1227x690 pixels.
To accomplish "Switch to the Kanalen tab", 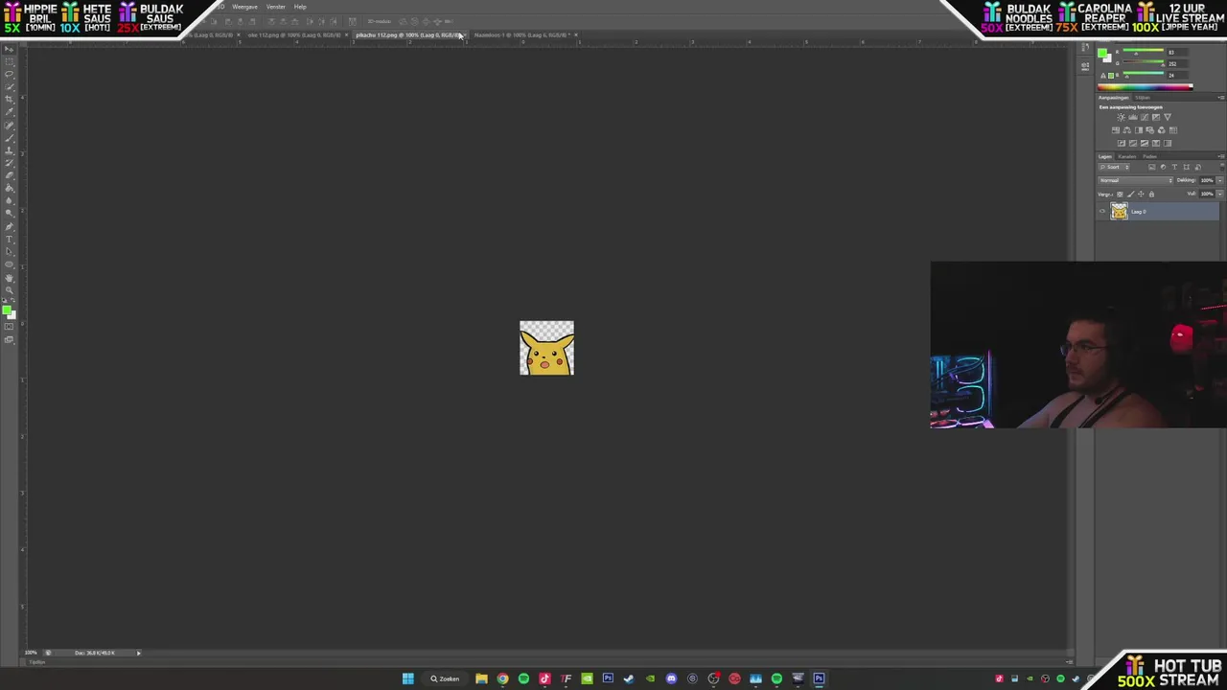I will click(1127, 156).
